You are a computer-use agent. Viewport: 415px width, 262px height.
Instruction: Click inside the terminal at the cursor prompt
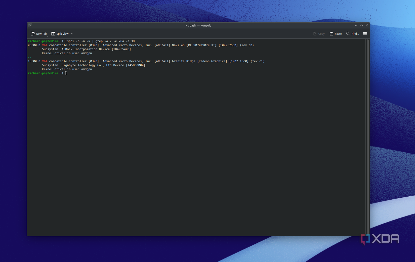pos(66,73)
